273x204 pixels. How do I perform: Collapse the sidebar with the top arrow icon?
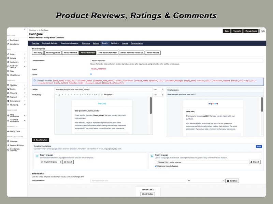[x=25, y=29]
